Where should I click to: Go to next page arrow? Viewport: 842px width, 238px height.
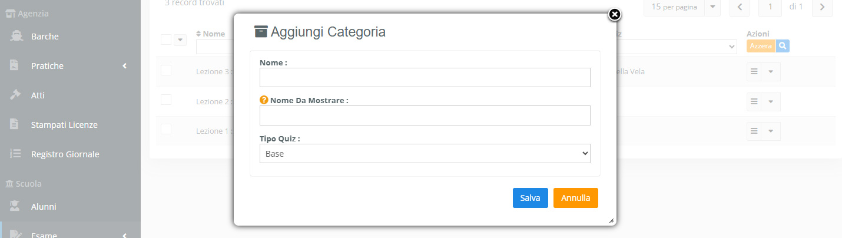point(821,7)
